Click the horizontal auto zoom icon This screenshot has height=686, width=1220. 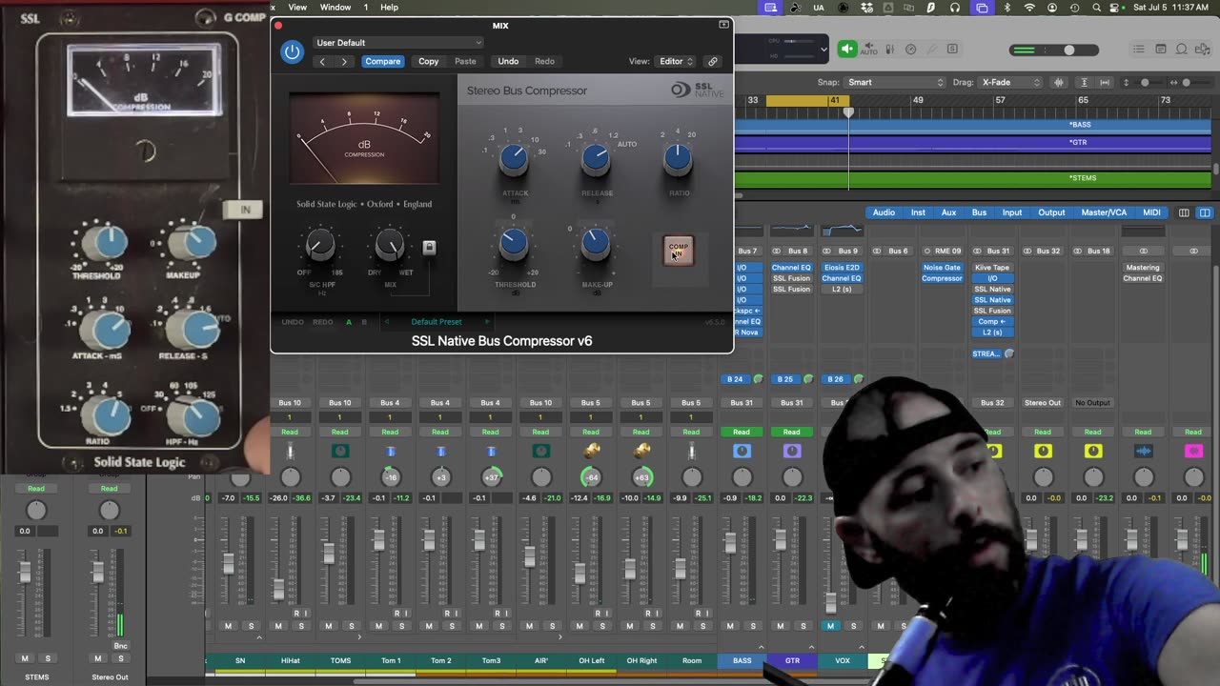tap(1104, 82)
